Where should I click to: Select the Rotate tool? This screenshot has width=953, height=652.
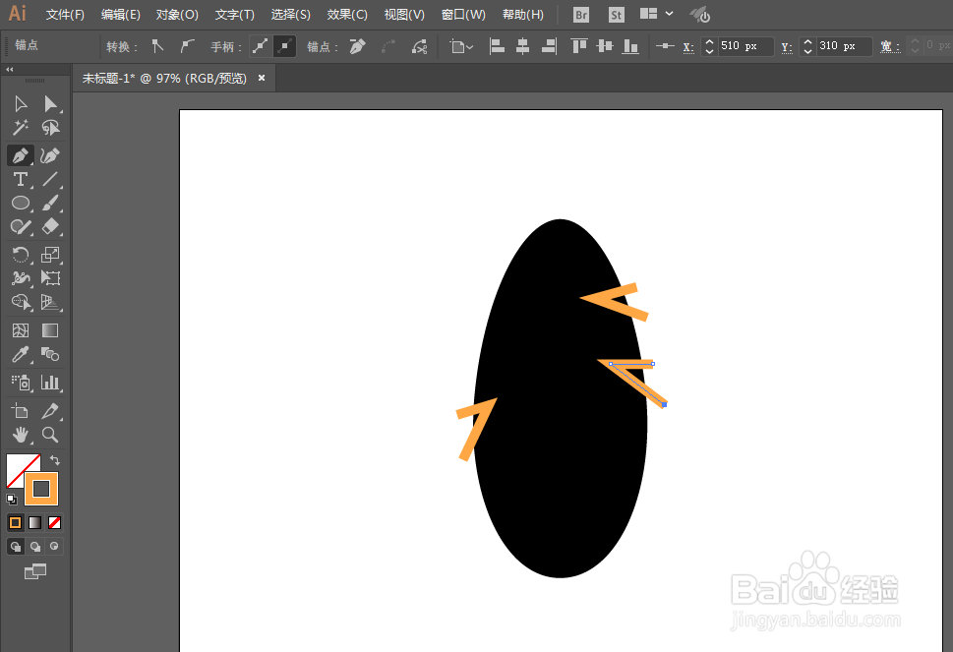click(21, 255)
